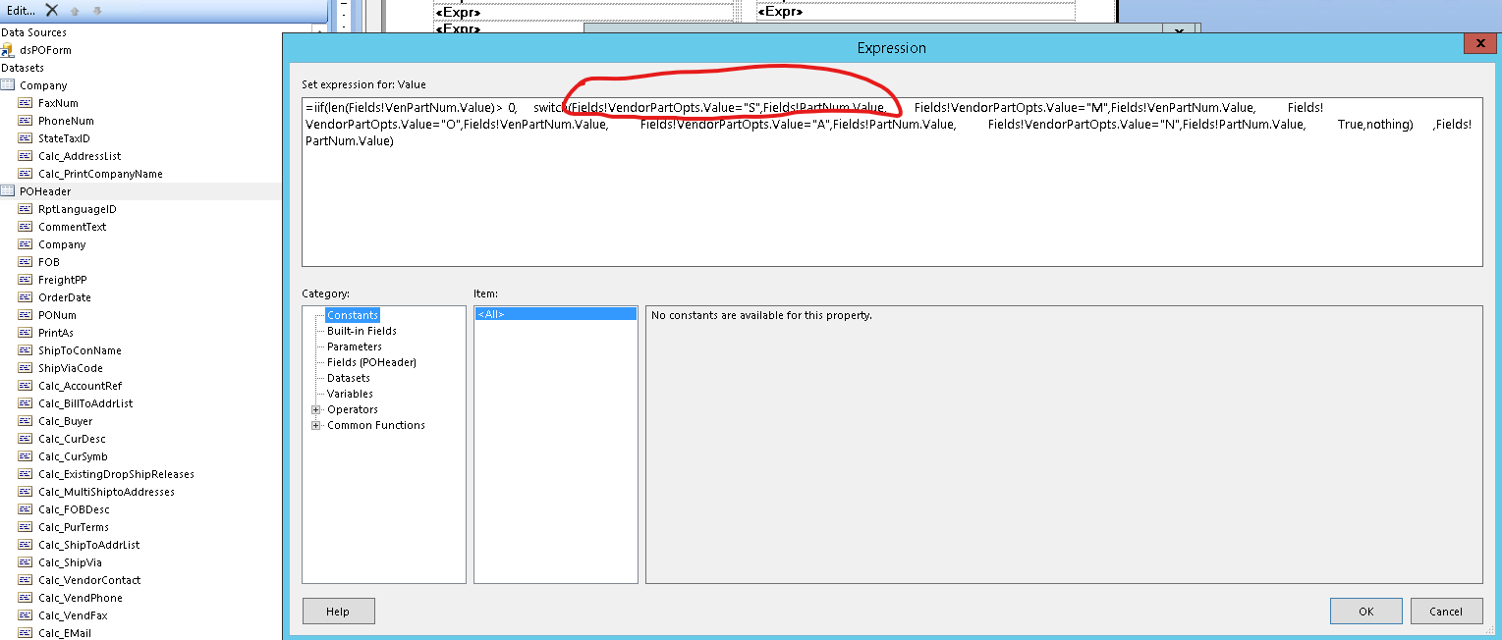Click the field icon beside PhoneNum
The width and height of the screenshot is (1502, 640).
click(26, 121)
